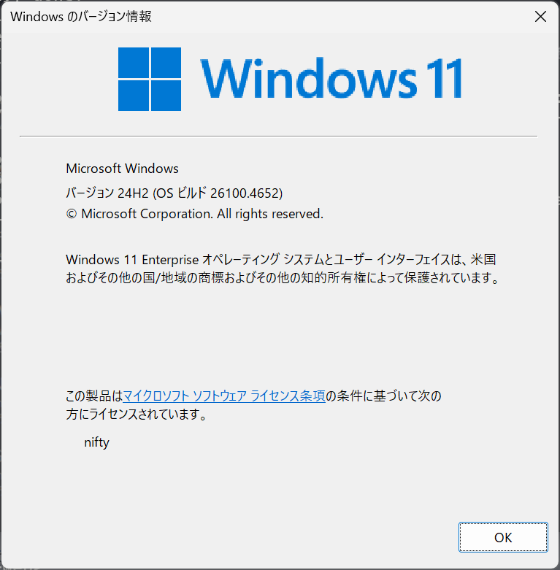This screenshot has height=570, width=560.
Task: Click the OS ビルド 26100.4652 build number
Action: [x=218, y=193]
